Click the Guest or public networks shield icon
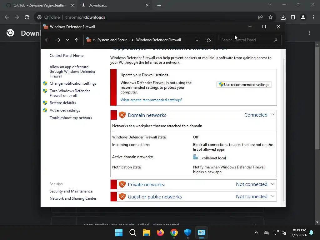Screen dimensions: 320x240 click(x=122, y=197)
